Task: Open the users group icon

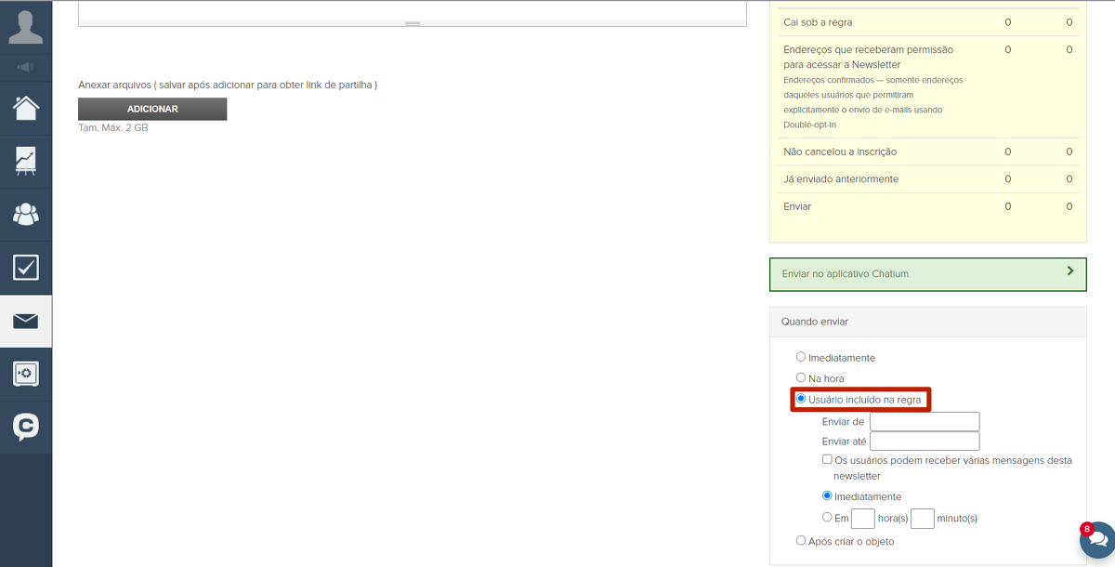Action: [26, 214]
